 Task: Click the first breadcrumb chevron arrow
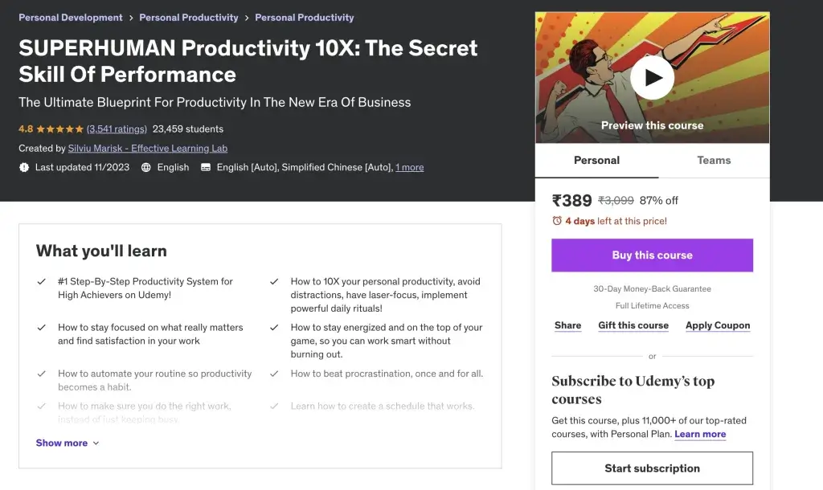tap(131, 18)
